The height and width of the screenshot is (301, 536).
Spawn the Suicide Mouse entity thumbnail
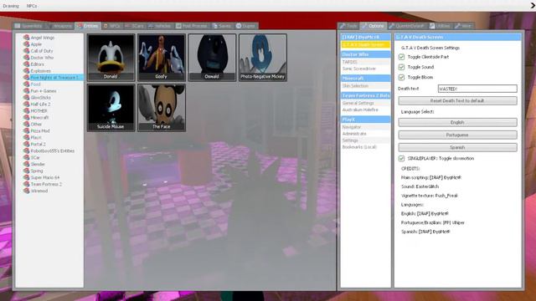tap(111, 108)
